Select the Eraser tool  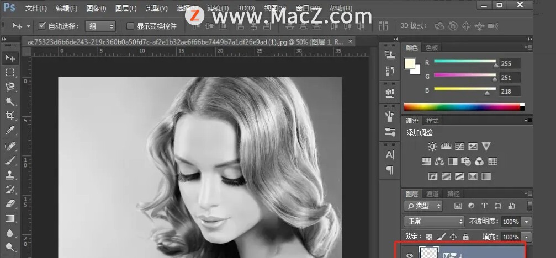pyautogui.click(x=10, y=204)
